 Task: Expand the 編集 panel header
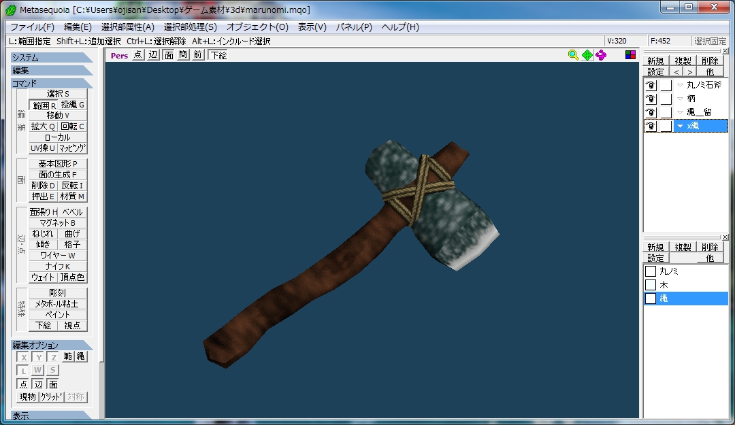click(52, 70)
